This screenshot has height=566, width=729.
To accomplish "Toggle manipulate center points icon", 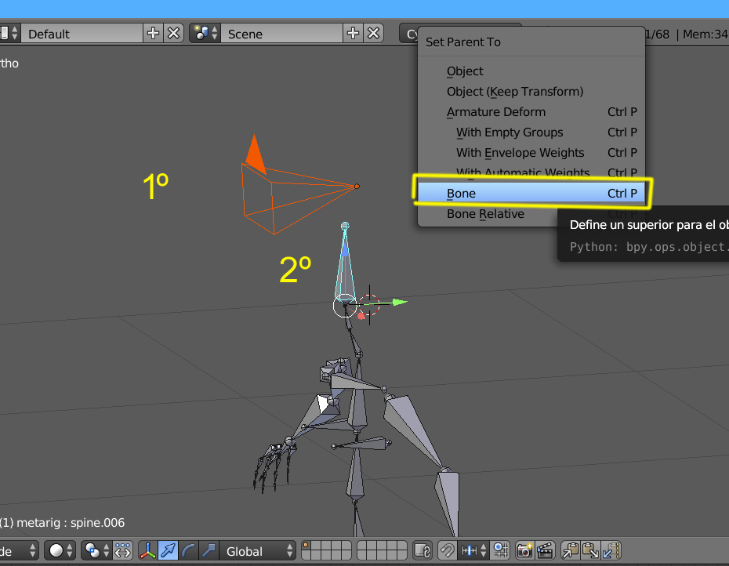I will pyautogui.click(x=123, y=551).
